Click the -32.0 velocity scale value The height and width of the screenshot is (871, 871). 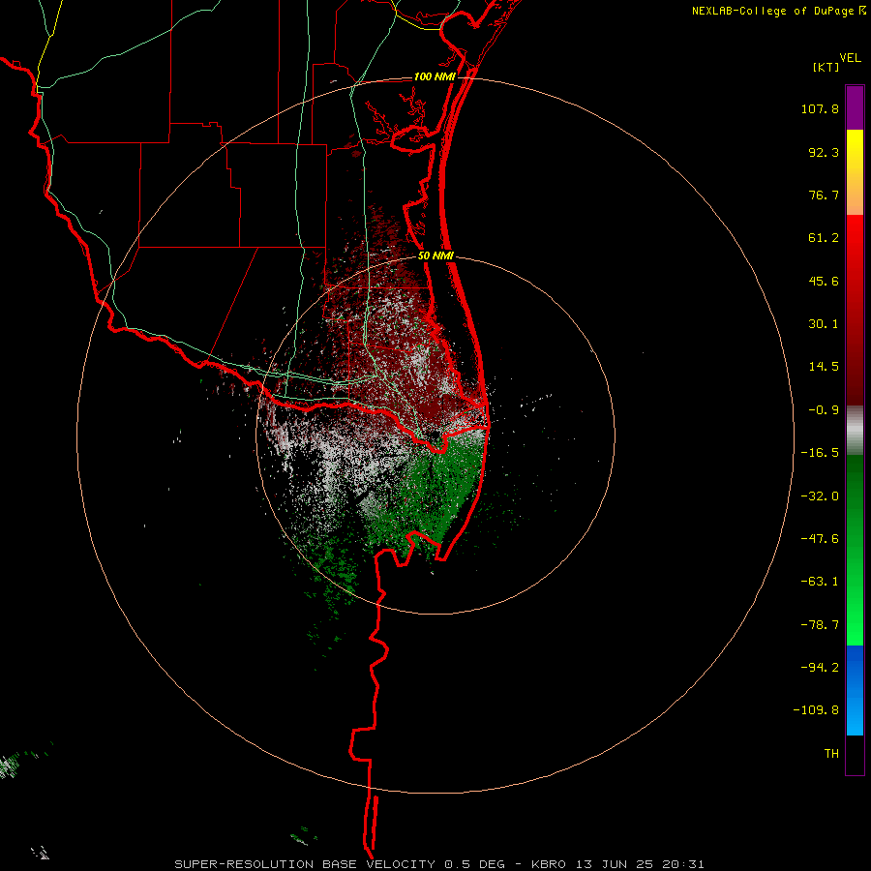pyautogui.click(x=820, y=496)
